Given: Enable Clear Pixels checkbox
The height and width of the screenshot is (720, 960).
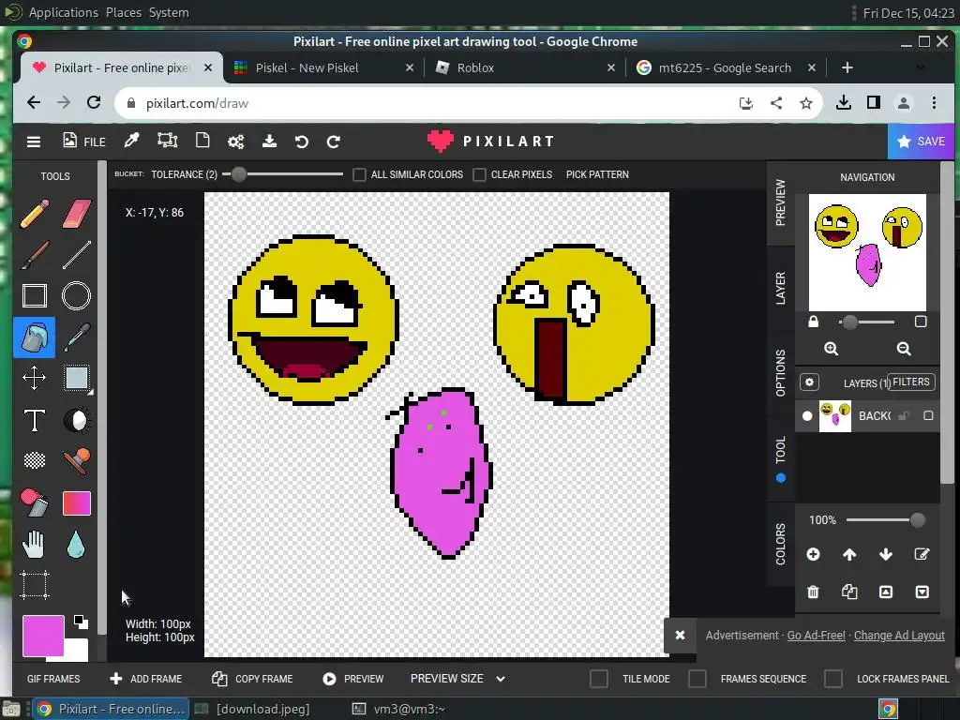Looking at the screenshot, I should [x=479, y=174].
